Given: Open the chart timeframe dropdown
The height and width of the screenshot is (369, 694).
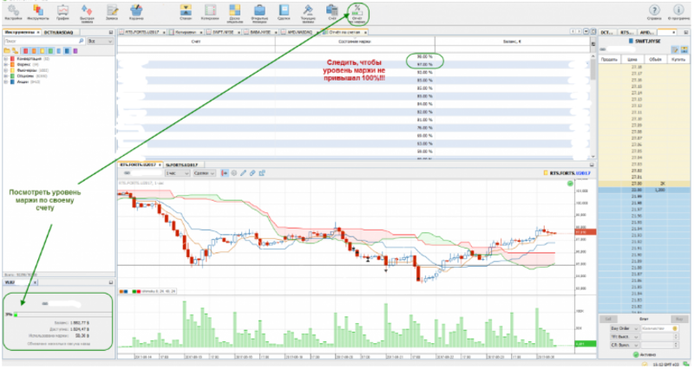Looking at the screenshot, I should [x=177, y=173].
